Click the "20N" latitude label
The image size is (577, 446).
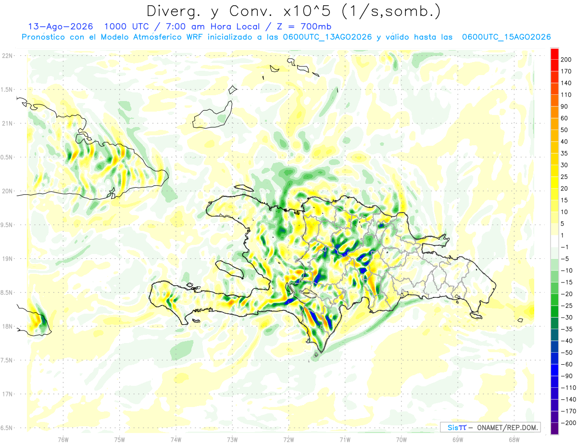[7, 191]
